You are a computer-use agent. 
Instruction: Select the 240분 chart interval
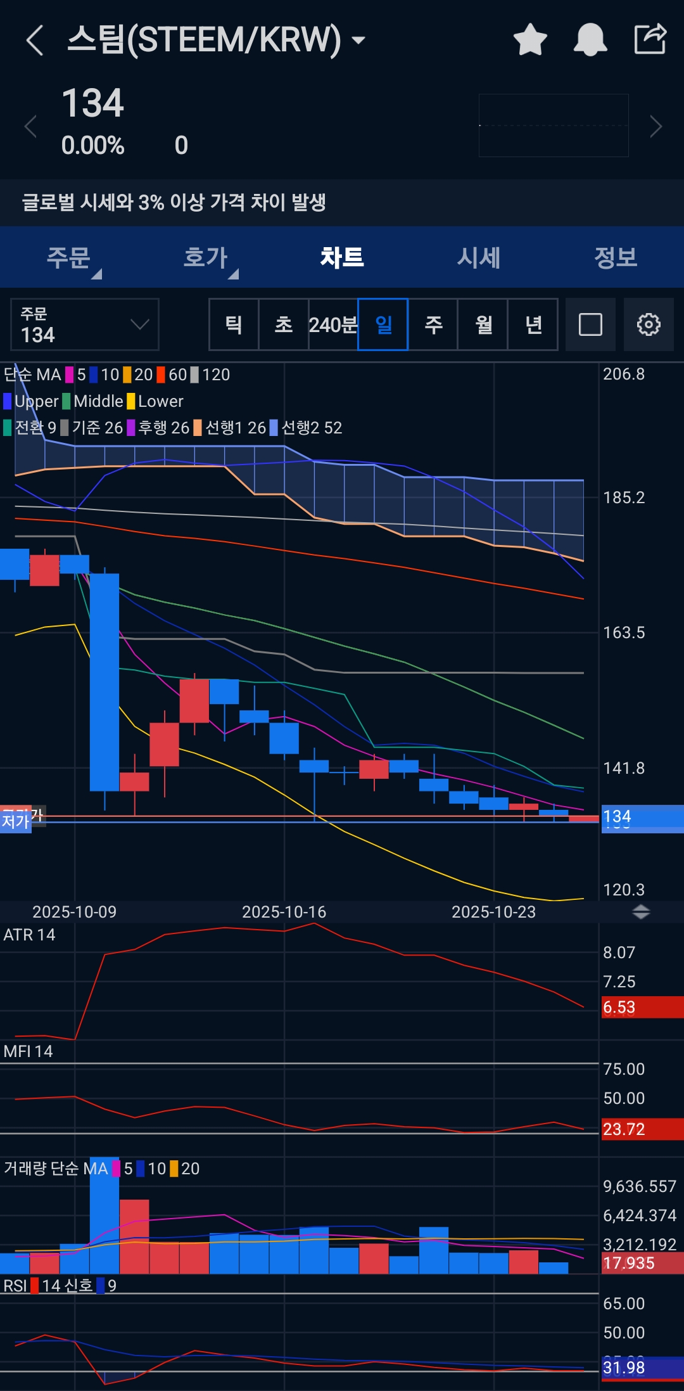point(333,324)
